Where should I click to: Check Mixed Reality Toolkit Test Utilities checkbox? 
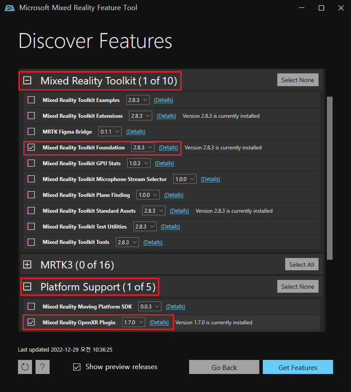point(31,226)
